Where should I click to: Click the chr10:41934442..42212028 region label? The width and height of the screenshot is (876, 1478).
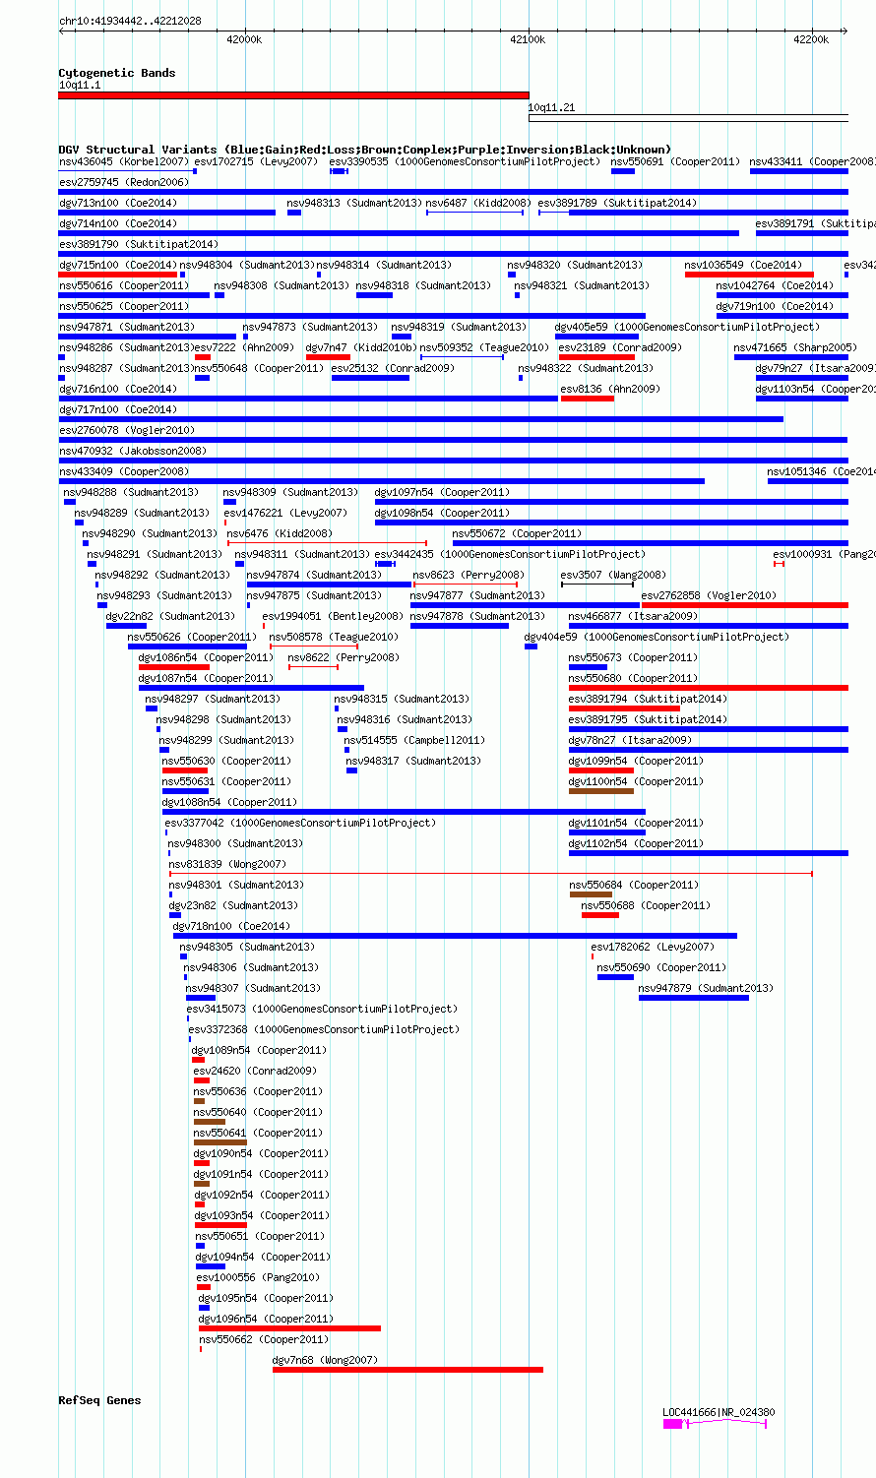(130, 21)
